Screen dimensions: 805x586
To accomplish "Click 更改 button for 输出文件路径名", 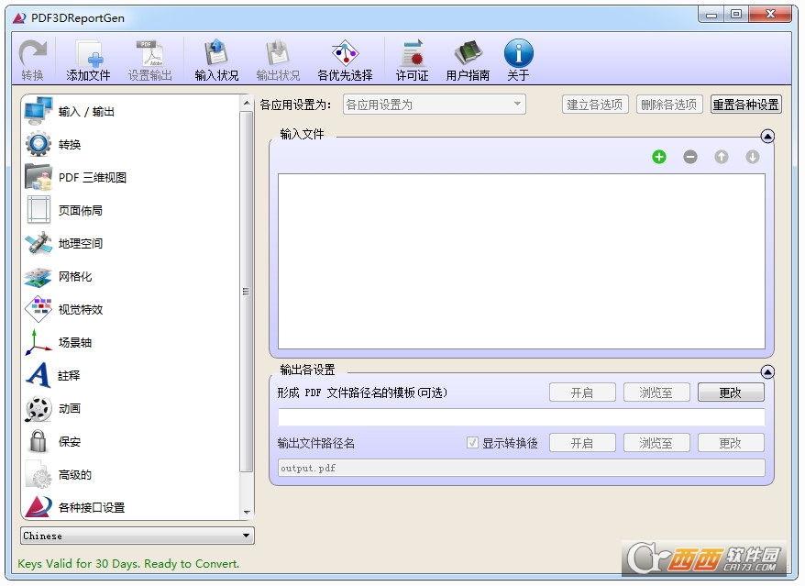I will coord(731,443).
